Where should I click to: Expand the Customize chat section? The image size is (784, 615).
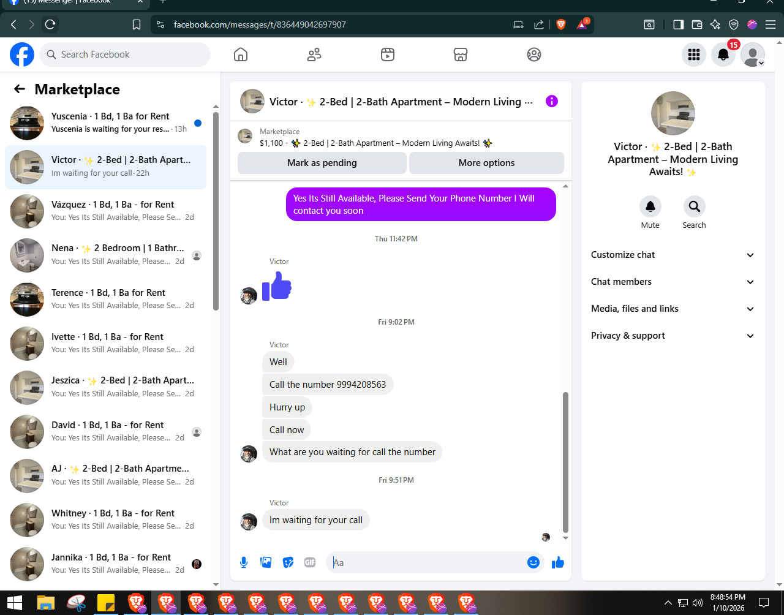[x=673, y=255]
